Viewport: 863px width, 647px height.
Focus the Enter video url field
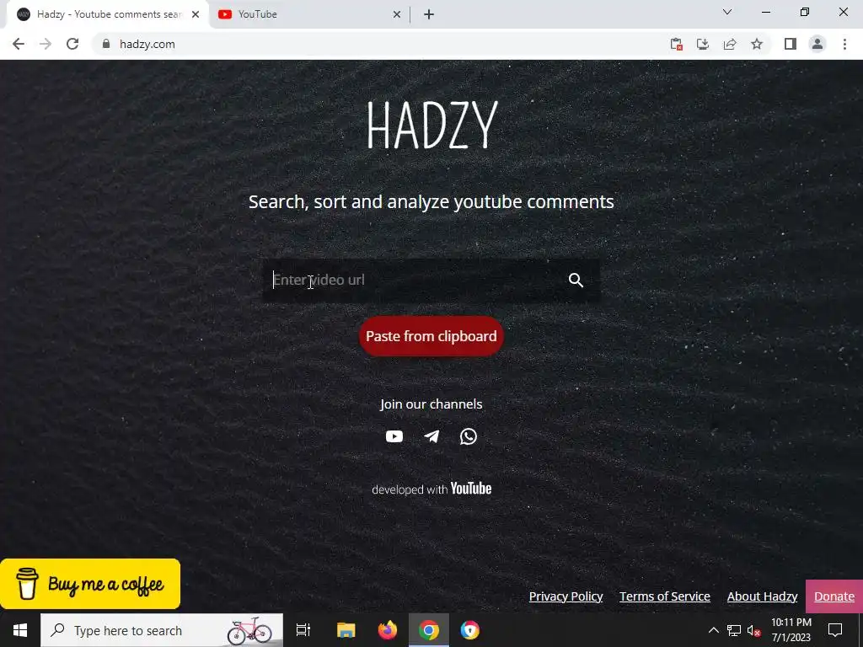(415, 280)
